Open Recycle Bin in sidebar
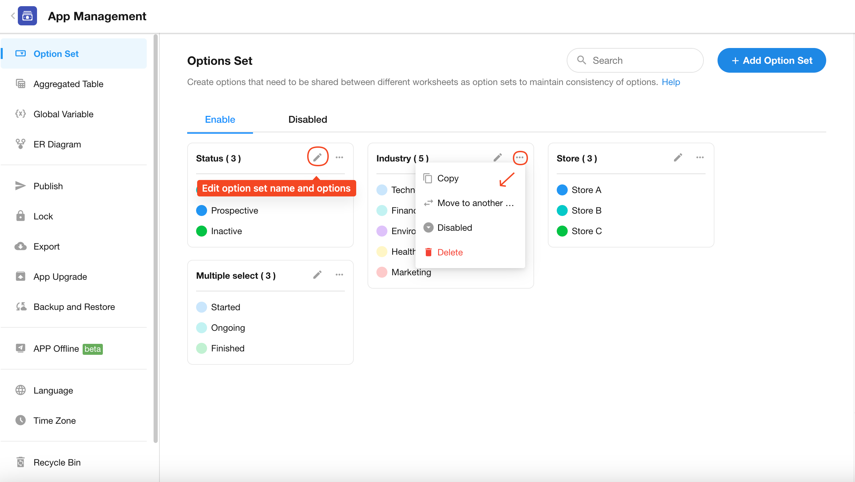Screen dimensions: 855x482 pyautogui.click(x=57, y=462)
